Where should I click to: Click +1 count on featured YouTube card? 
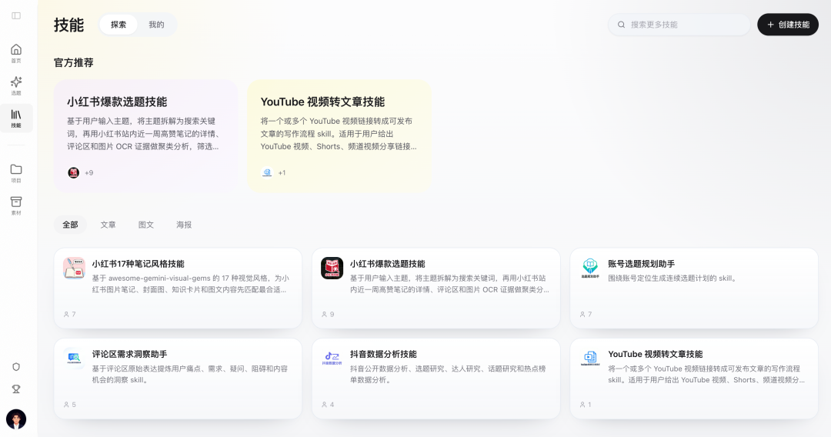click(282, 172)
